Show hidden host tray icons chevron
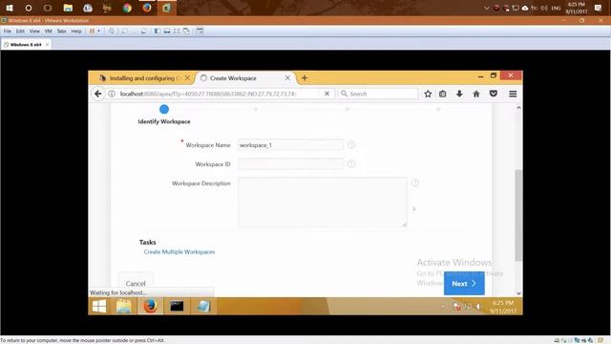The image size is (611, 344). click(486, 9)
